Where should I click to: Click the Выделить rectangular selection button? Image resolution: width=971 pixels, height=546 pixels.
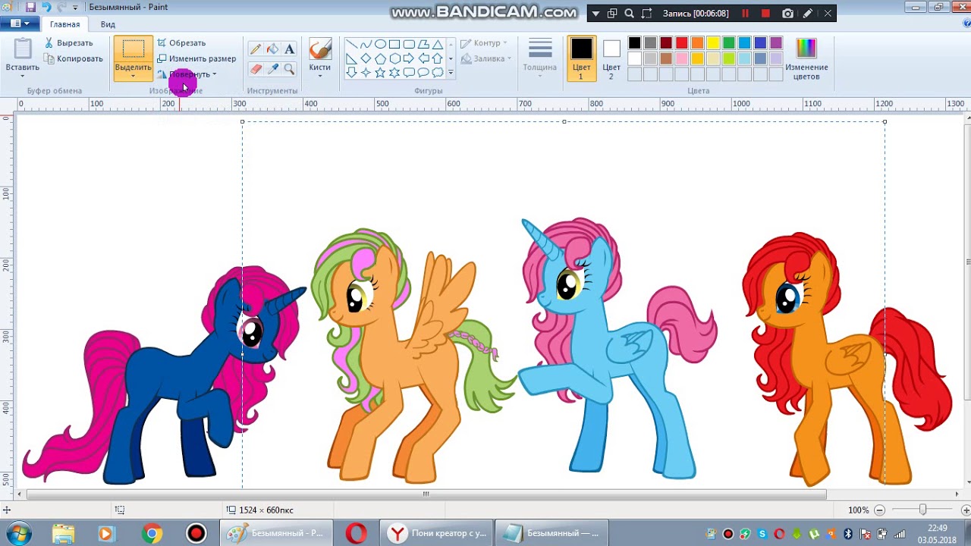click(133, 49)
